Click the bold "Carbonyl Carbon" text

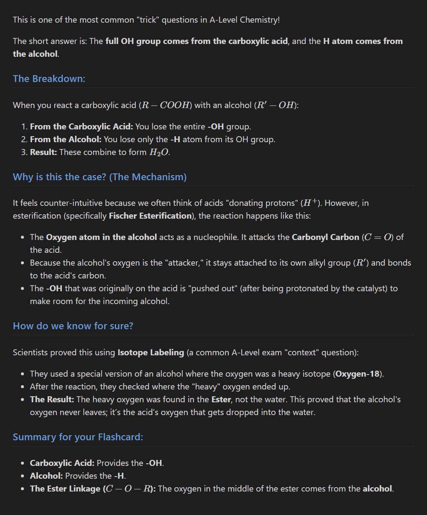click(325, 237)
